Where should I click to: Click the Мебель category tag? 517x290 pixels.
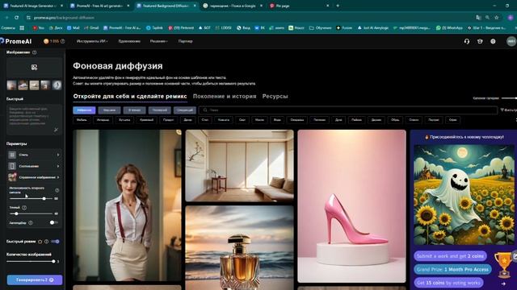82,120
